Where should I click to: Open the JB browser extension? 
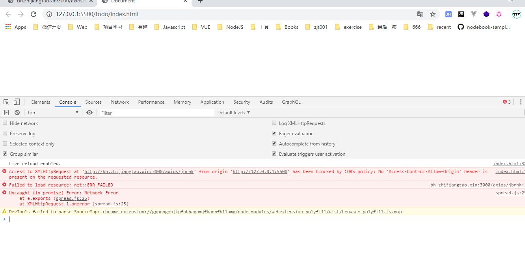tap(461, 14)
